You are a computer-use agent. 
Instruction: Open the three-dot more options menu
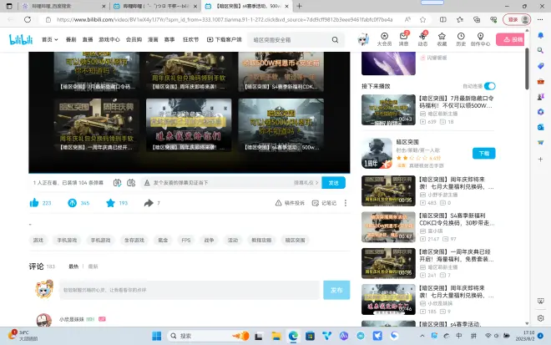point(346,203)
